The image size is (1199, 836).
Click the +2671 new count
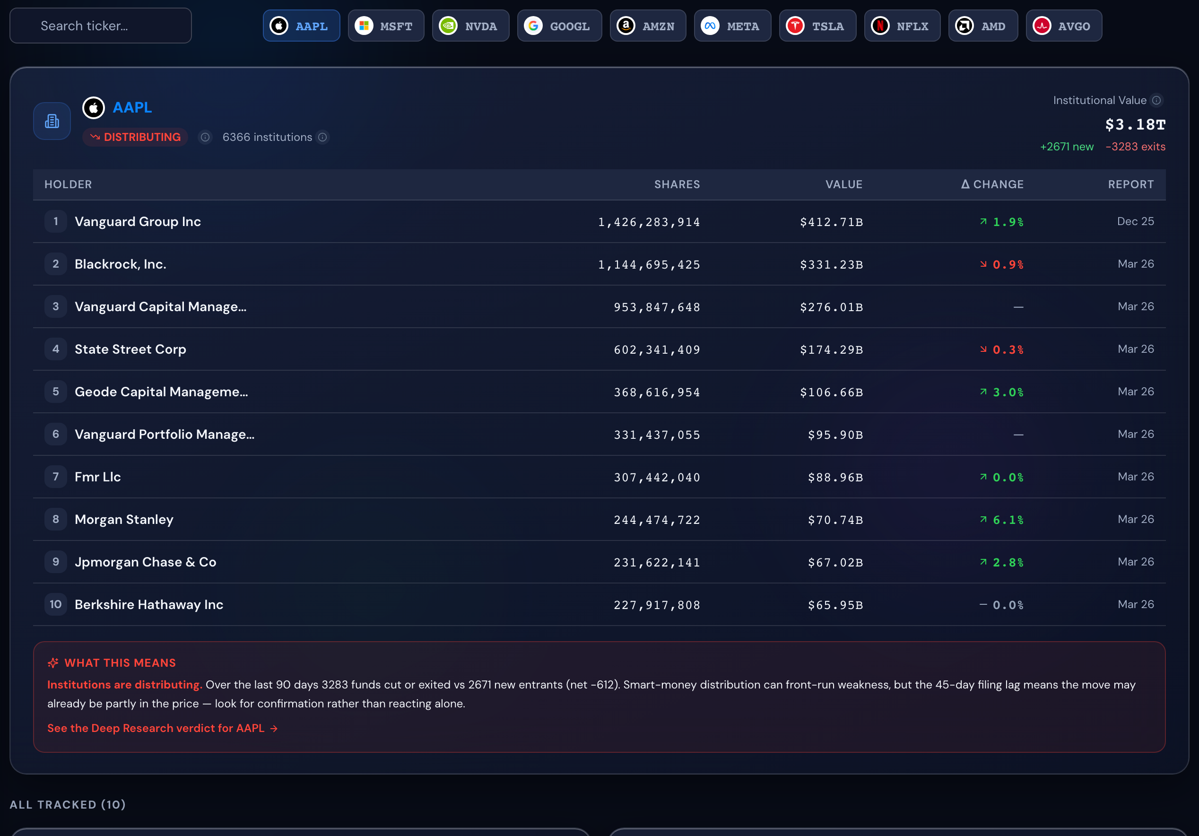1067,147
